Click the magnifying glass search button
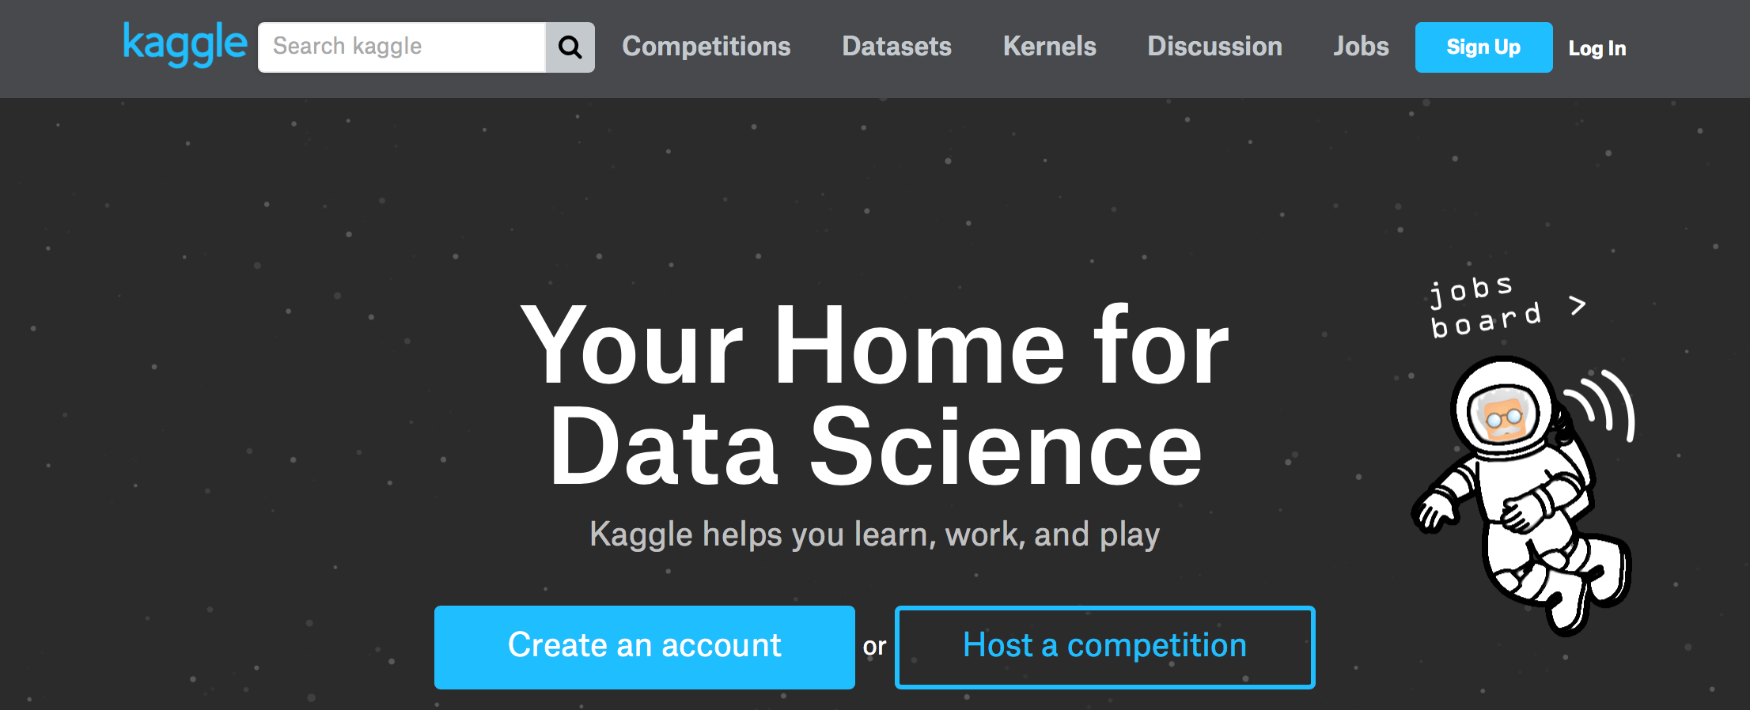The width and height of the screenshot is (1750, 710). 570,47
